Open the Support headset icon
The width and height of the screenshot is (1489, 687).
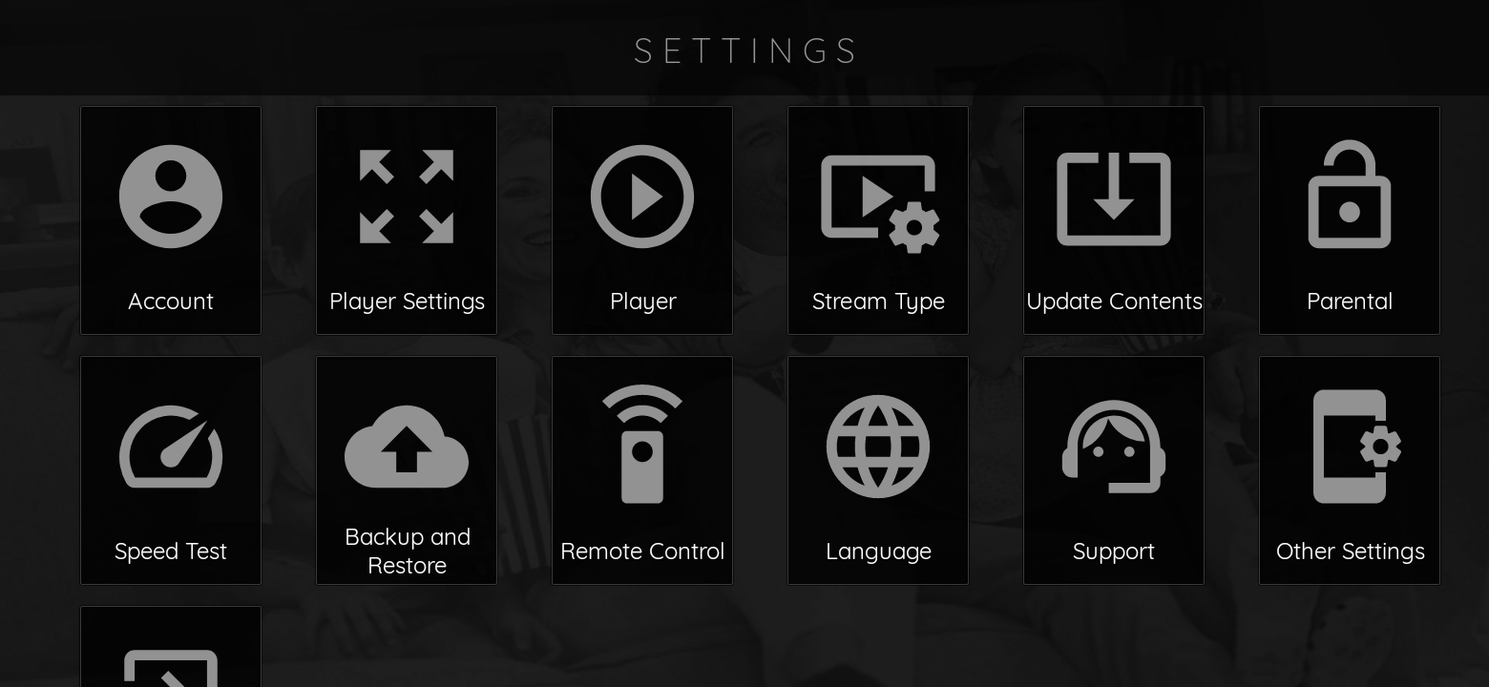(1114, 447)
